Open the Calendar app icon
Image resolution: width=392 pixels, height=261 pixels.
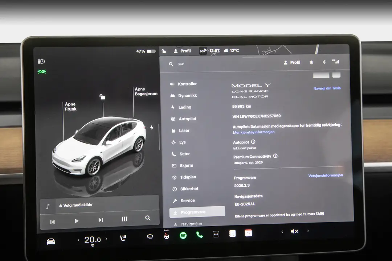click(x=249, y=233)
